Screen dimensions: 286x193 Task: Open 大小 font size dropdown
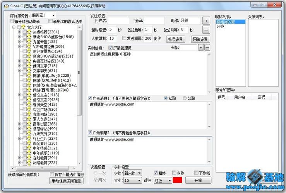pyautogui.click(x=139, y=181)
